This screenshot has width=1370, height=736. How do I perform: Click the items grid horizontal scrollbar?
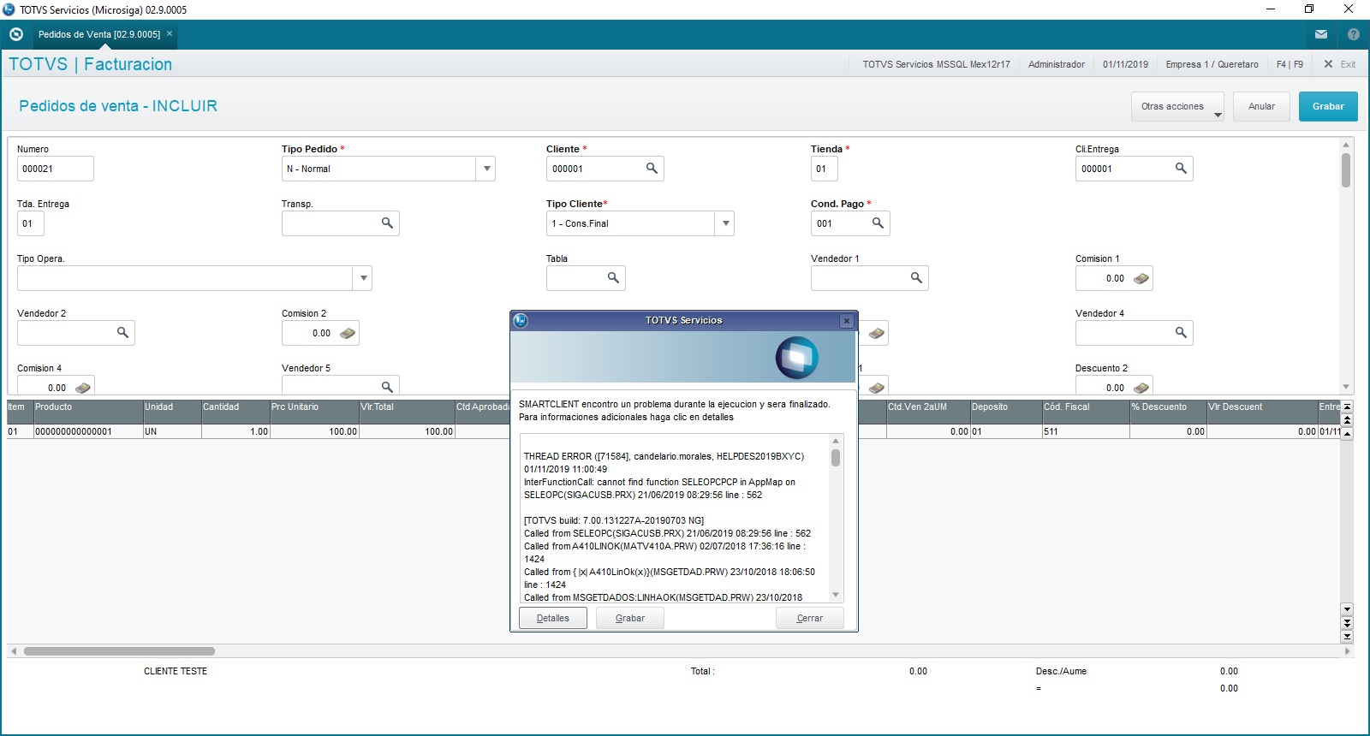681,651
